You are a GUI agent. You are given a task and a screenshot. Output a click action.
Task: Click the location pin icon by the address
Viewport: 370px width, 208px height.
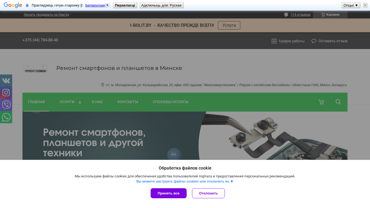[x=103, y=85]
